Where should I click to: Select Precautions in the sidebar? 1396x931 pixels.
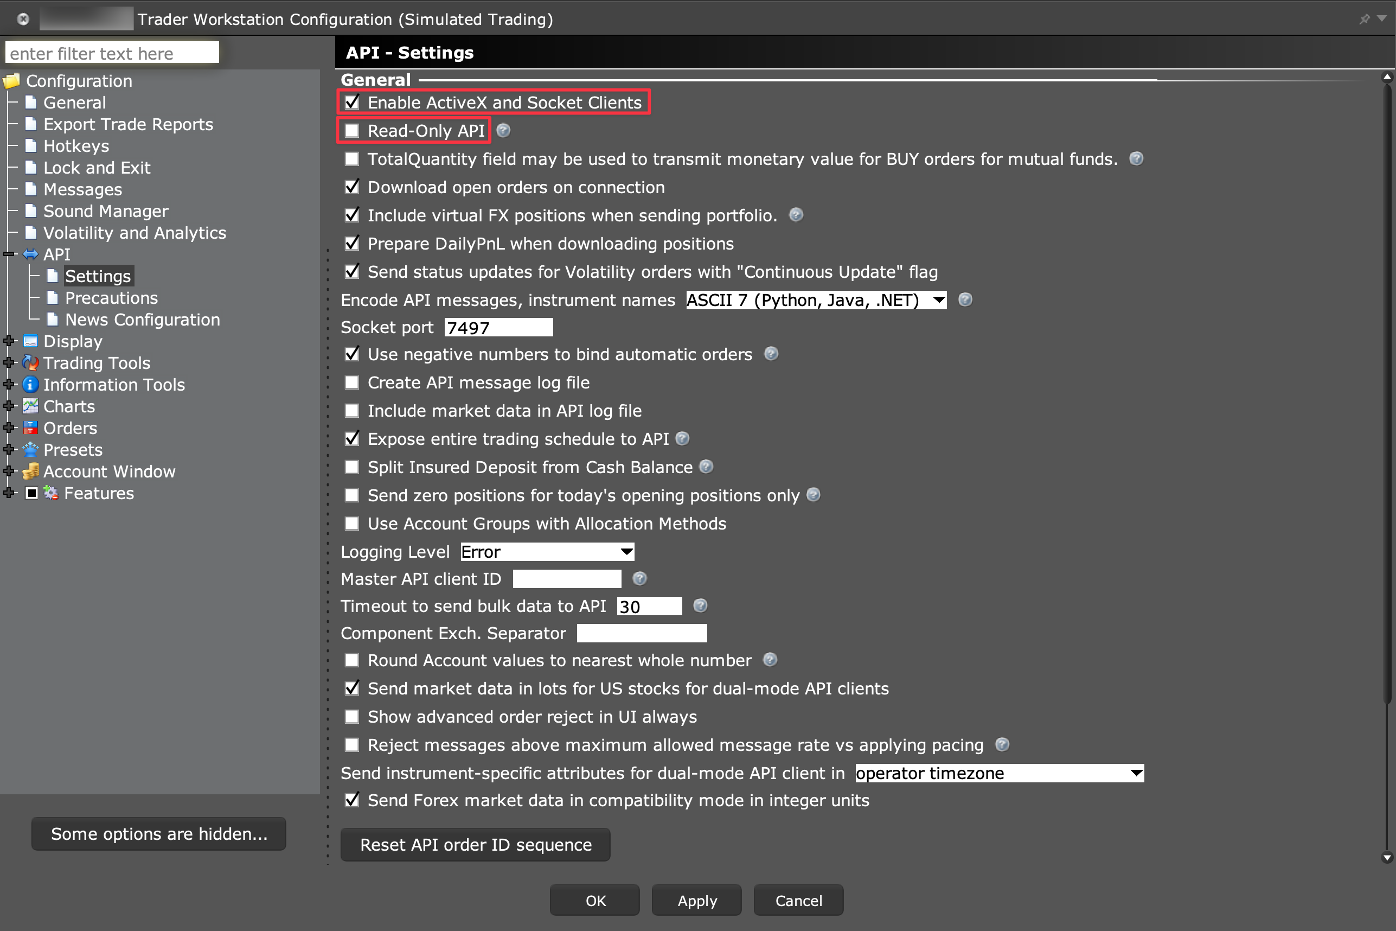pos(111,297)
